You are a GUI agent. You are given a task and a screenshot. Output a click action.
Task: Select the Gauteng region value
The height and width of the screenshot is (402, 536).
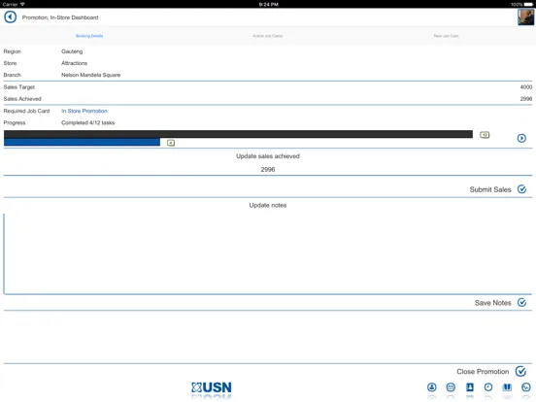click(x=72, y=51)
